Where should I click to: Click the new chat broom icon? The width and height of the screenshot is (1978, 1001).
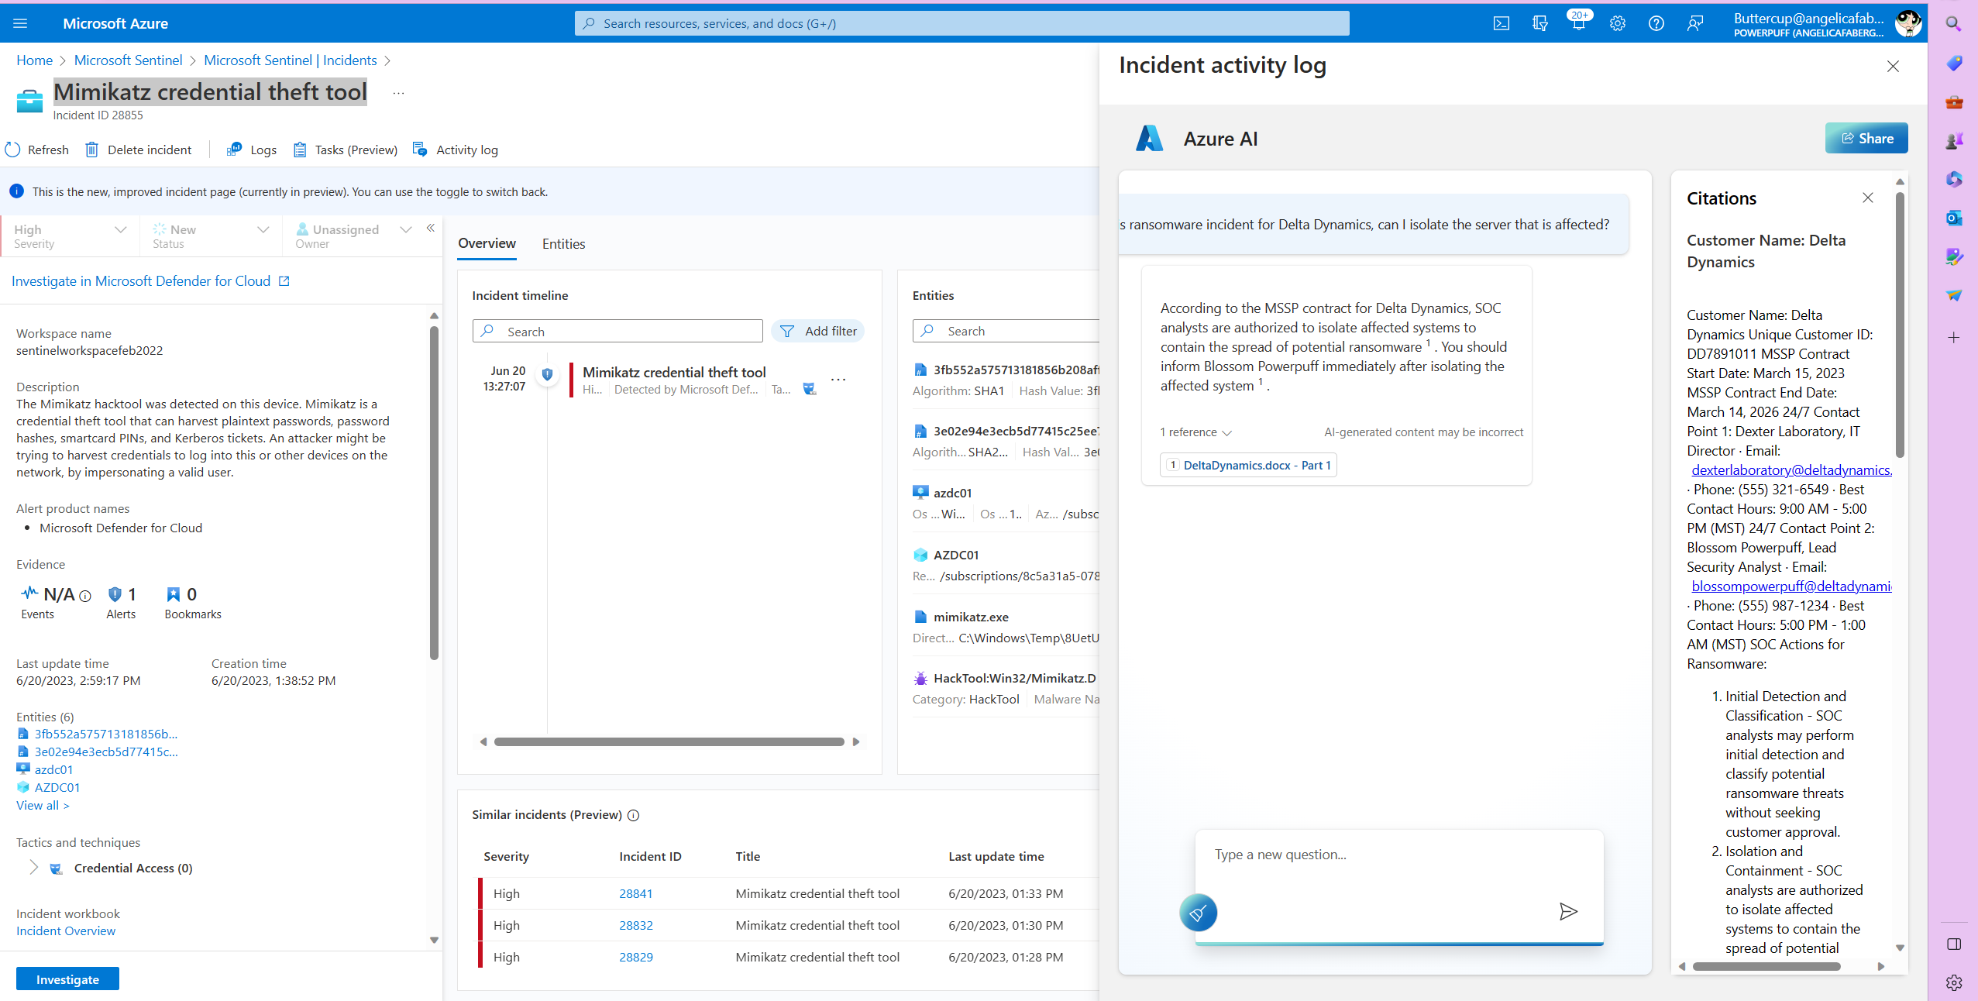[1198, 913]
